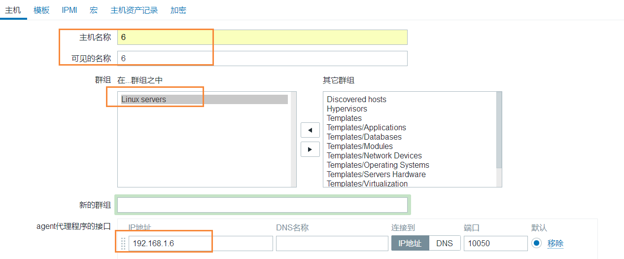Screen dimensions: 624x259
Task: Focus the 主机名称 input field
Action: 262,37
